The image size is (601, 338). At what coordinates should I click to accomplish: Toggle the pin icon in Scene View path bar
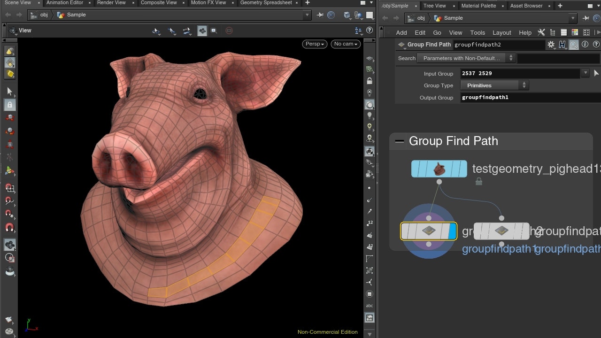[320, 15]
